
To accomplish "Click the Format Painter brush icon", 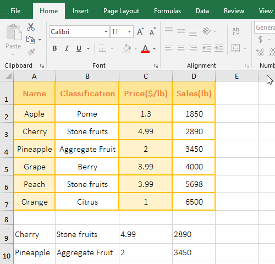I will coord(31,52).
